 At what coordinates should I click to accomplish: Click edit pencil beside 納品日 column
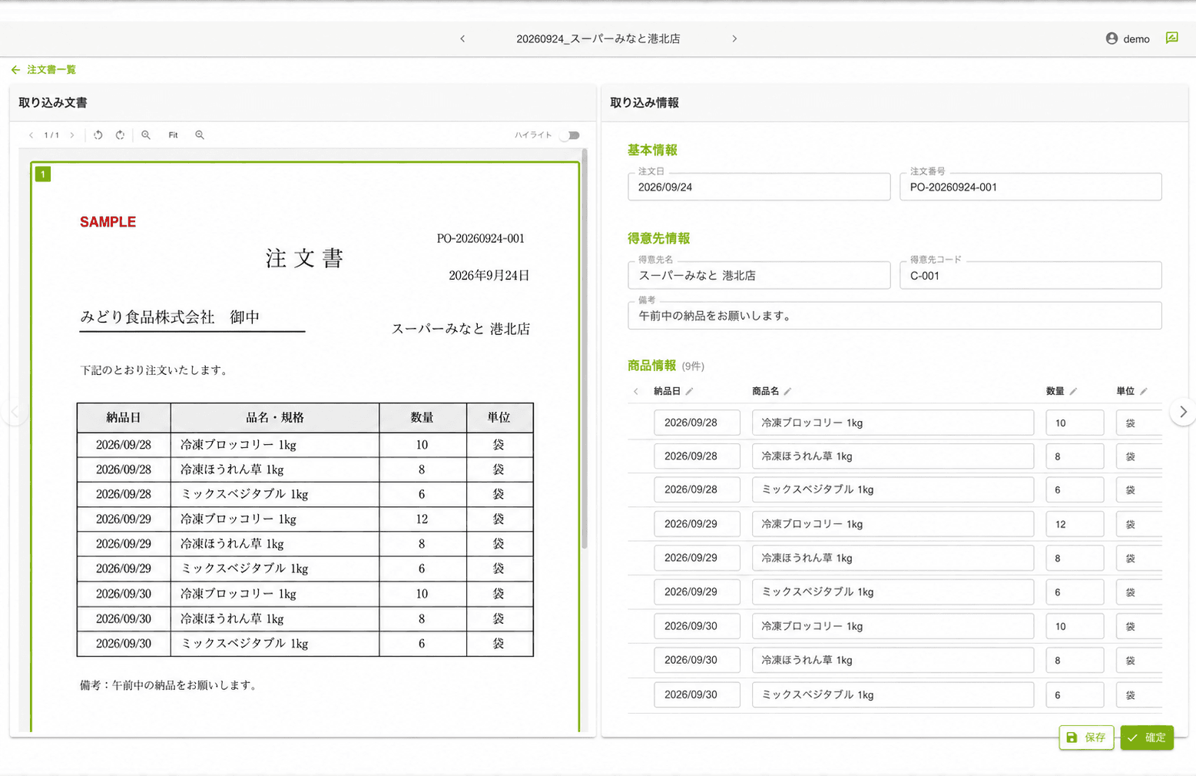click(x=690, y=392)
